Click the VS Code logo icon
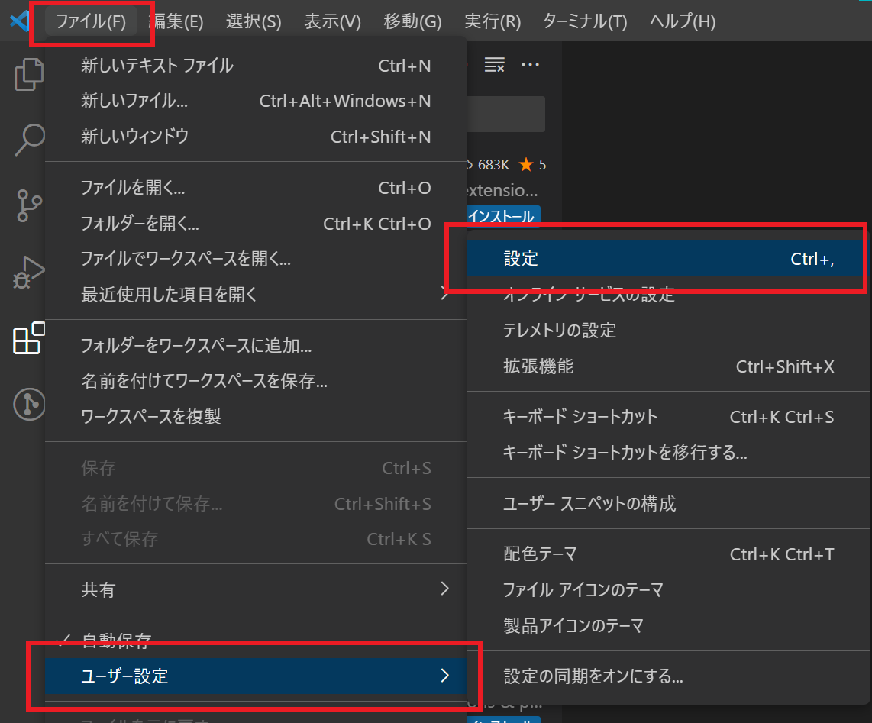This screenshot has width=872, height=723. click(x=17, y=21)
